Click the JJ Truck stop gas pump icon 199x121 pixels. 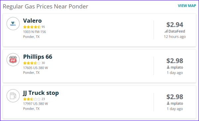click(13, 95)
